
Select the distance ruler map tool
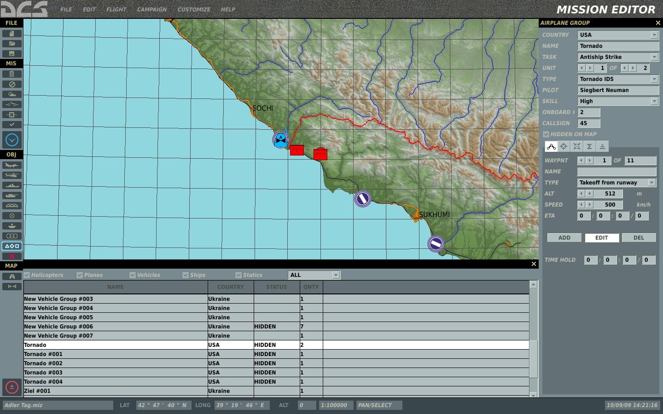[x=12, y=287]
